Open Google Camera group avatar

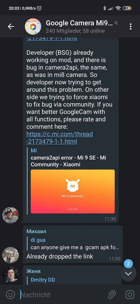33,26
